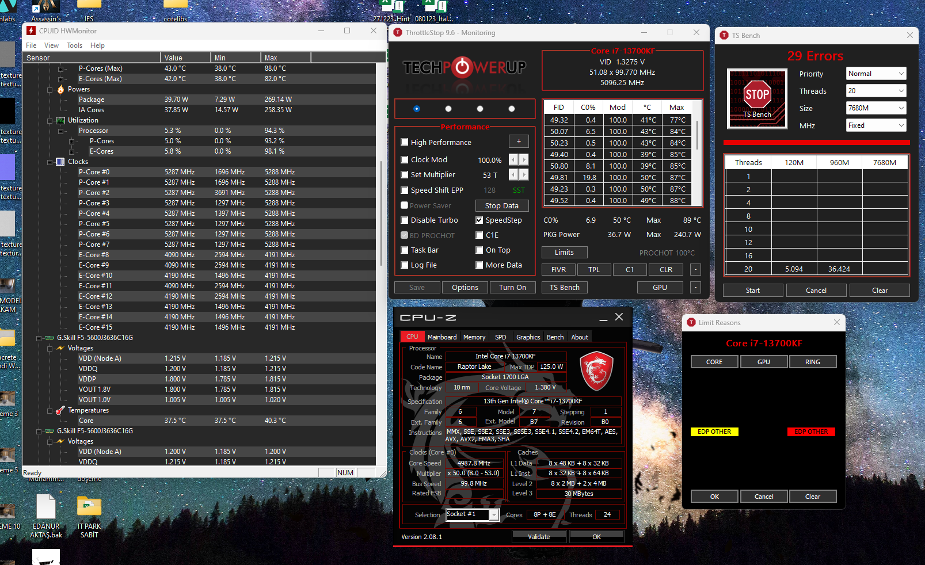Image resolution: width=925 pixels, height=565 pixels.
Task: Open the FIVR settings button
Action: (x=558, y=269)
